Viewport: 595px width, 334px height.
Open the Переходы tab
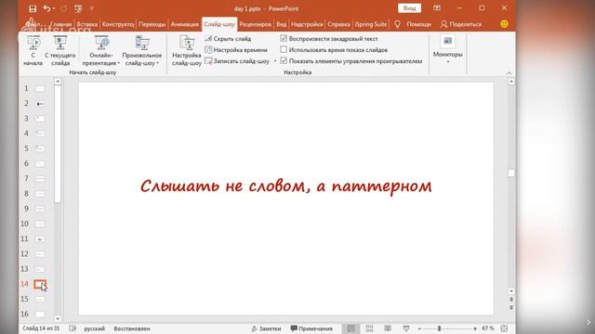[x=152, y=24]
